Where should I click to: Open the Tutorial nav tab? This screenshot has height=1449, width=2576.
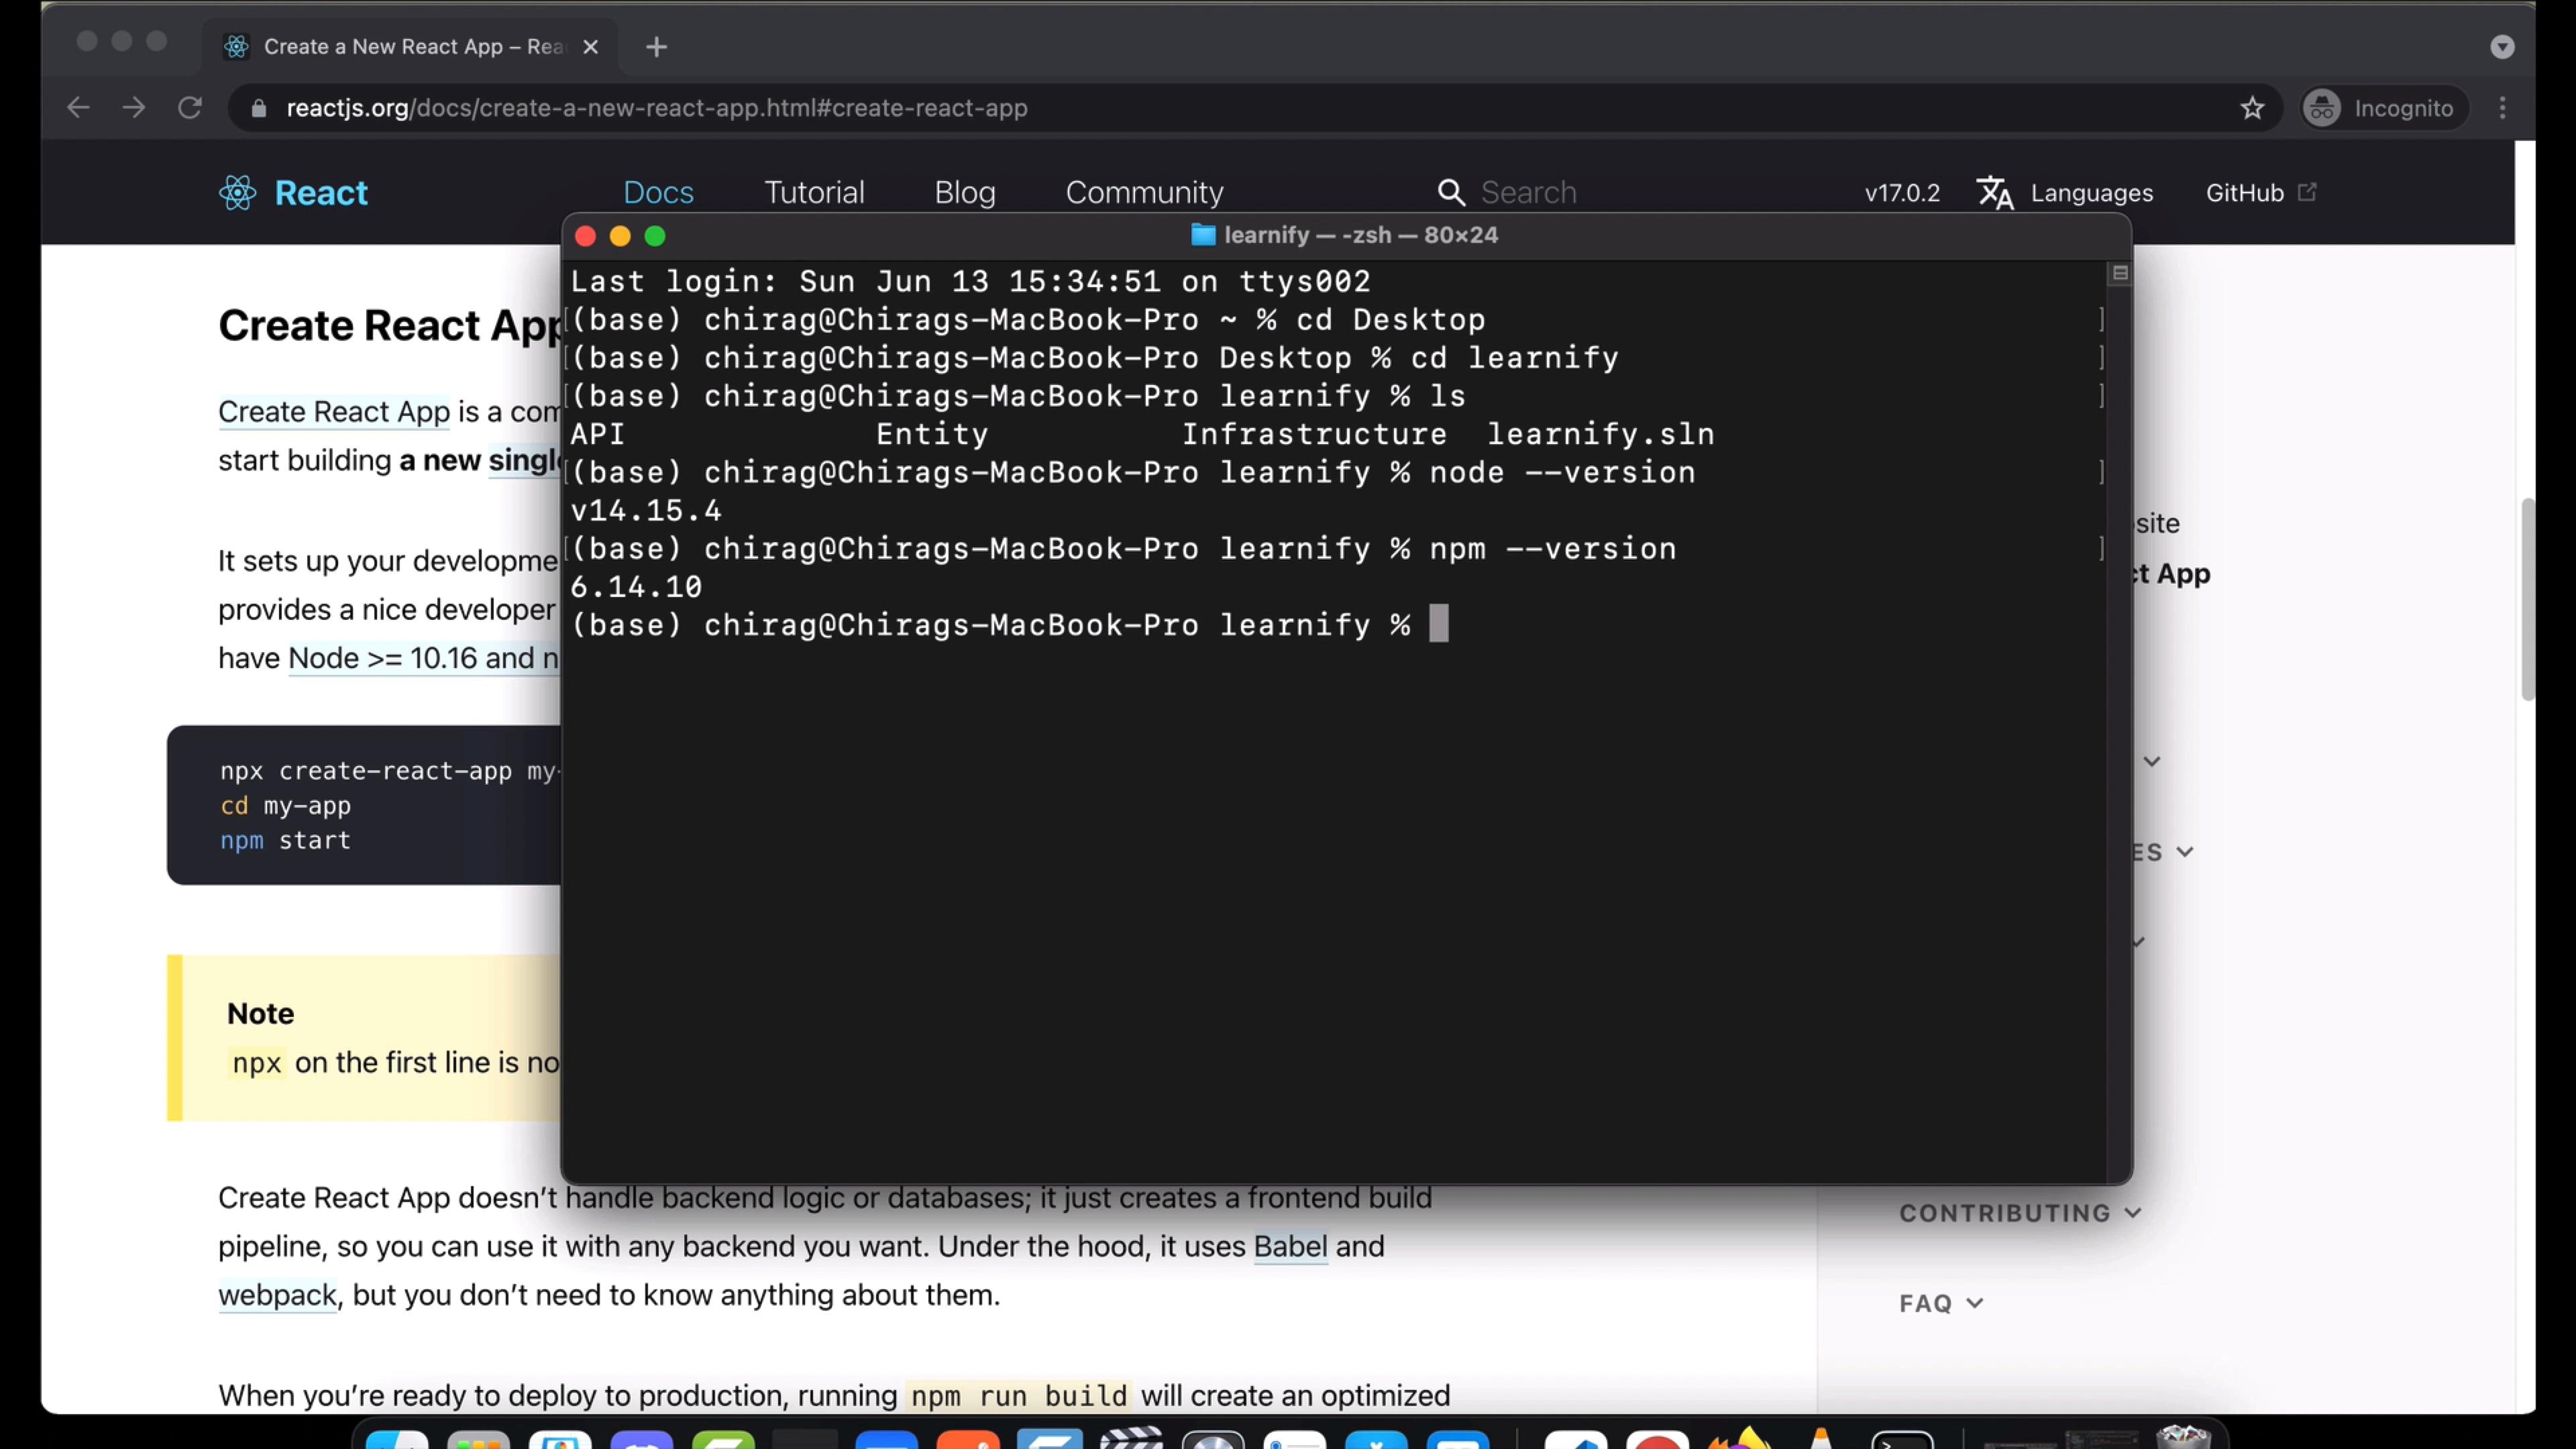click(814, 192)
